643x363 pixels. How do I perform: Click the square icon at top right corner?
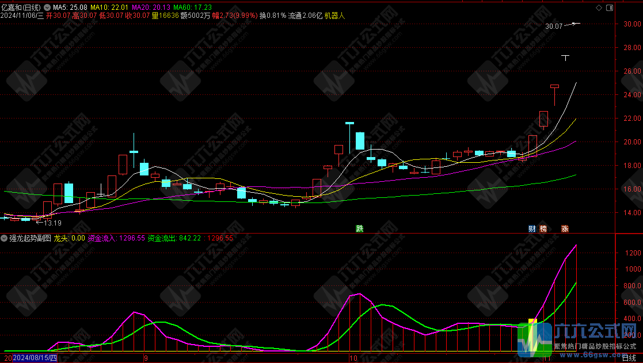[608, 7]
